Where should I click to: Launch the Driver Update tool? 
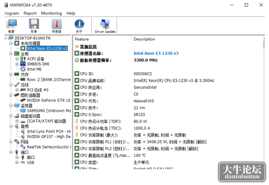(x=105, y=26)
